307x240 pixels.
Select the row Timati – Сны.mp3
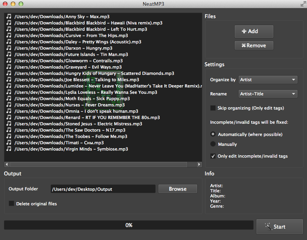coord(103,142)
